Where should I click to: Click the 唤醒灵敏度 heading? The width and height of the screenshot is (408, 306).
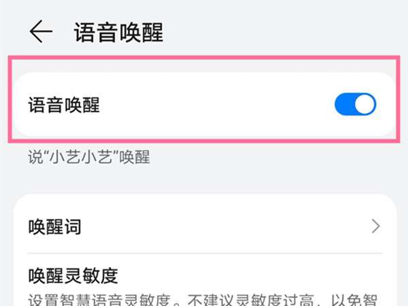tap(73, 275)
